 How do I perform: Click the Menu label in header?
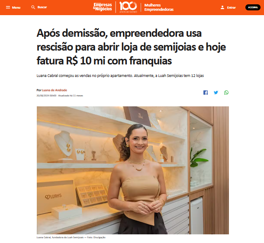(x=16, y=8)
